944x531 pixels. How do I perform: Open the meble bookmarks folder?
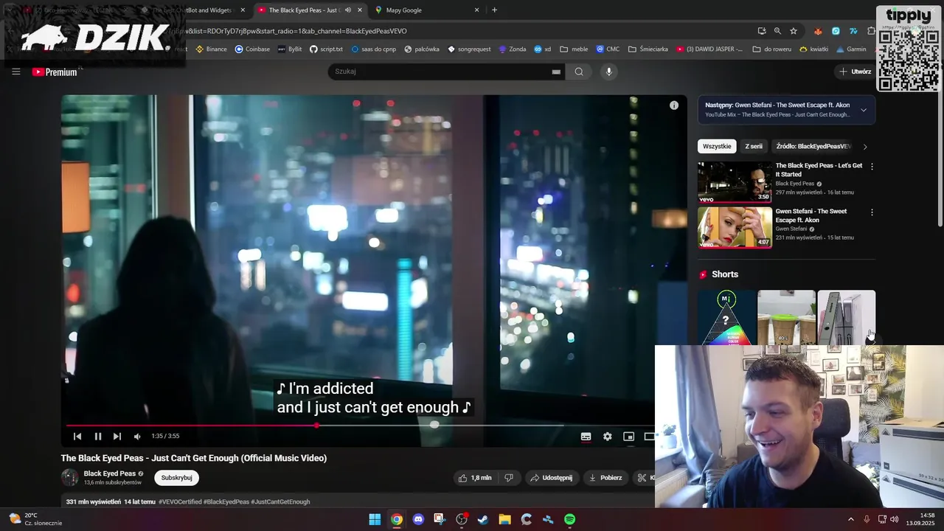[x=574, y=49]
